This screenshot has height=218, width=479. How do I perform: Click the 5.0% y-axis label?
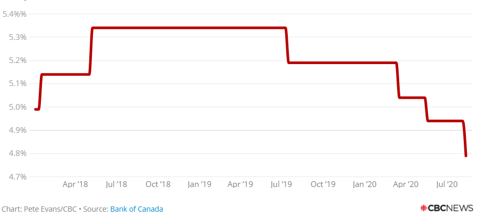click(15, 107)
